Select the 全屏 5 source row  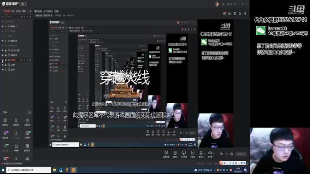click(x=16, y=70)
